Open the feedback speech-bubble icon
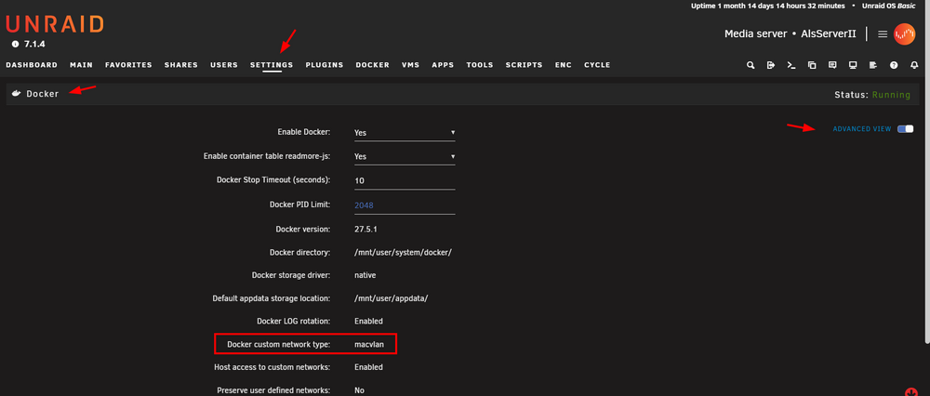The image size is (930, 396). click(x=832, y=65)
